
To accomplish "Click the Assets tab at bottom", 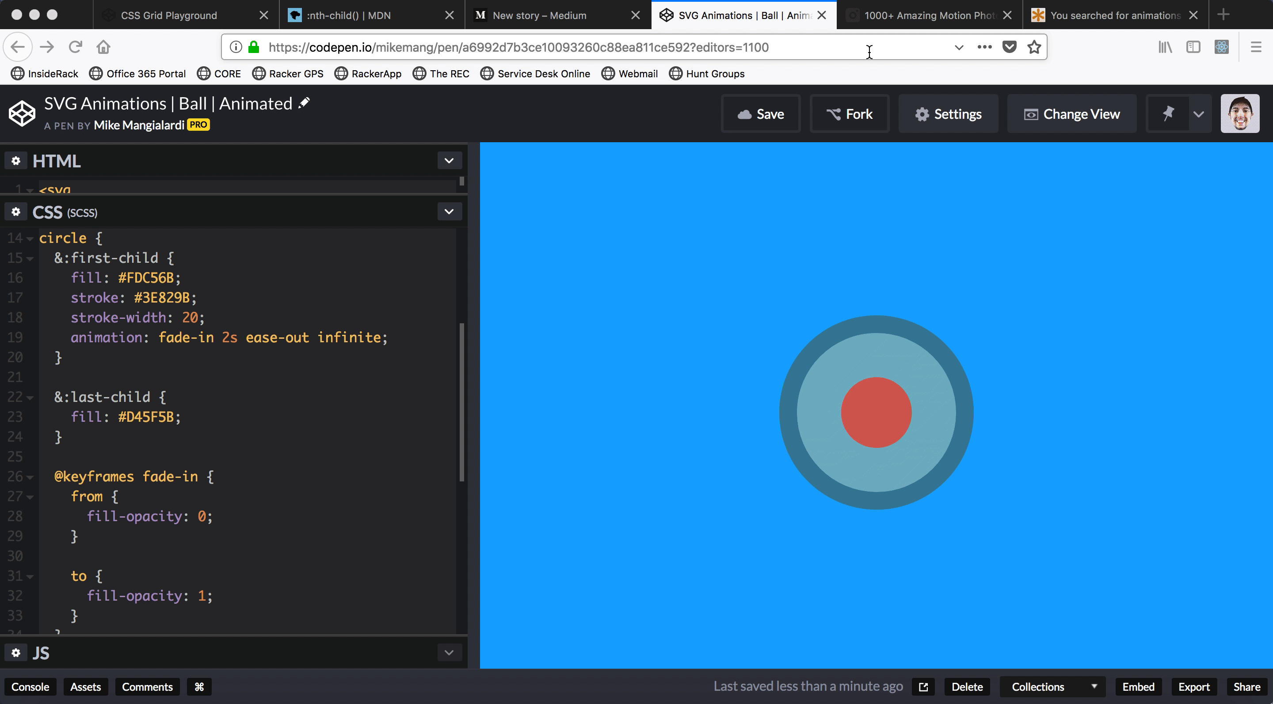I will [x=85, y=686].
